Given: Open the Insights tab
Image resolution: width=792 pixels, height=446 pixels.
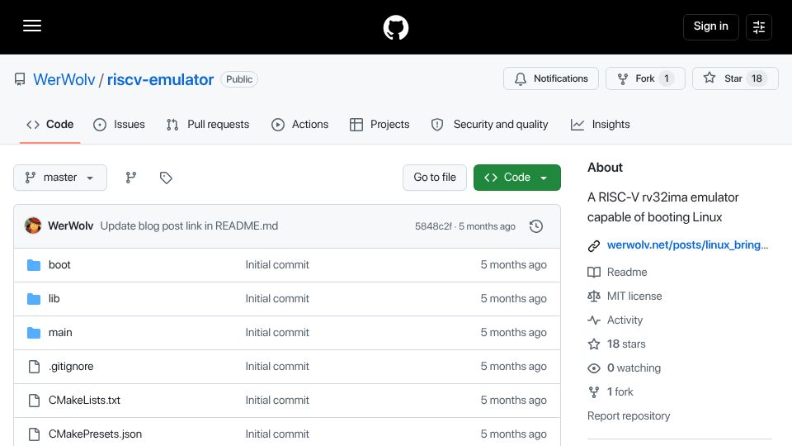Looking at the screenshot, I should click(x=600, y=125).
